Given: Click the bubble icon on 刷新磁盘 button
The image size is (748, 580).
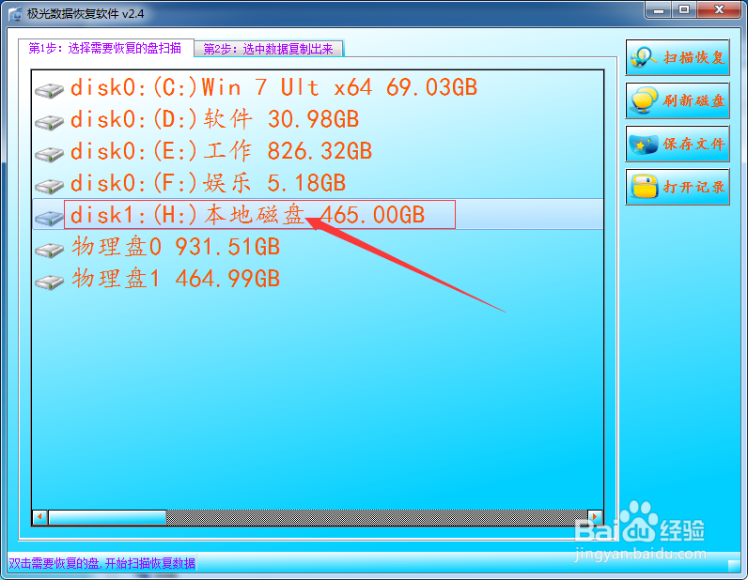Looking at the screenshot, I should (x=644, y=100).
